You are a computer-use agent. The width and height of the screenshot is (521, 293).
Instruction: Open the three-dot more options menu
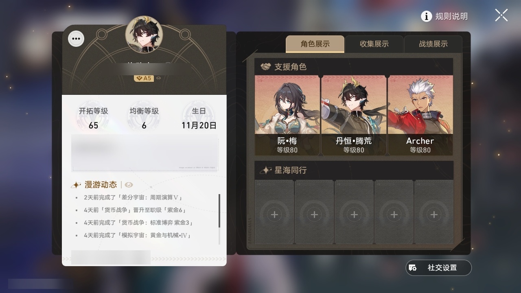[76, 39]
